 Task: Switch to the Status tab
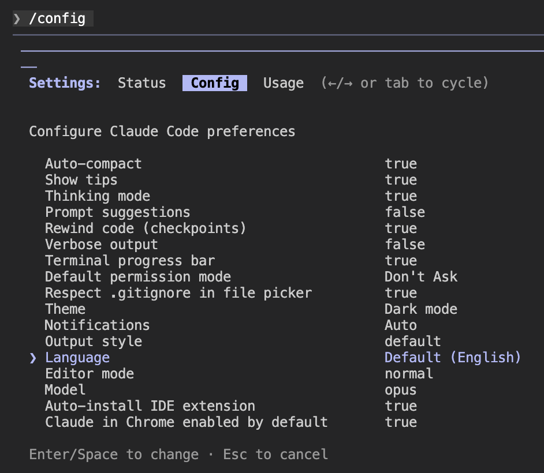(x=141, y=83)
